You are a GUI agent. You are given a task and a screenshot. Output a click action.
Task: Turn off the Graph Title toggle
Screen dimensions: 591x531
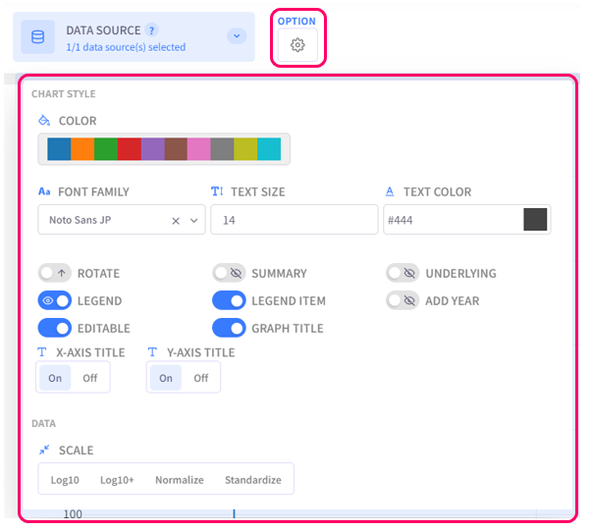[x=229, y=328]
